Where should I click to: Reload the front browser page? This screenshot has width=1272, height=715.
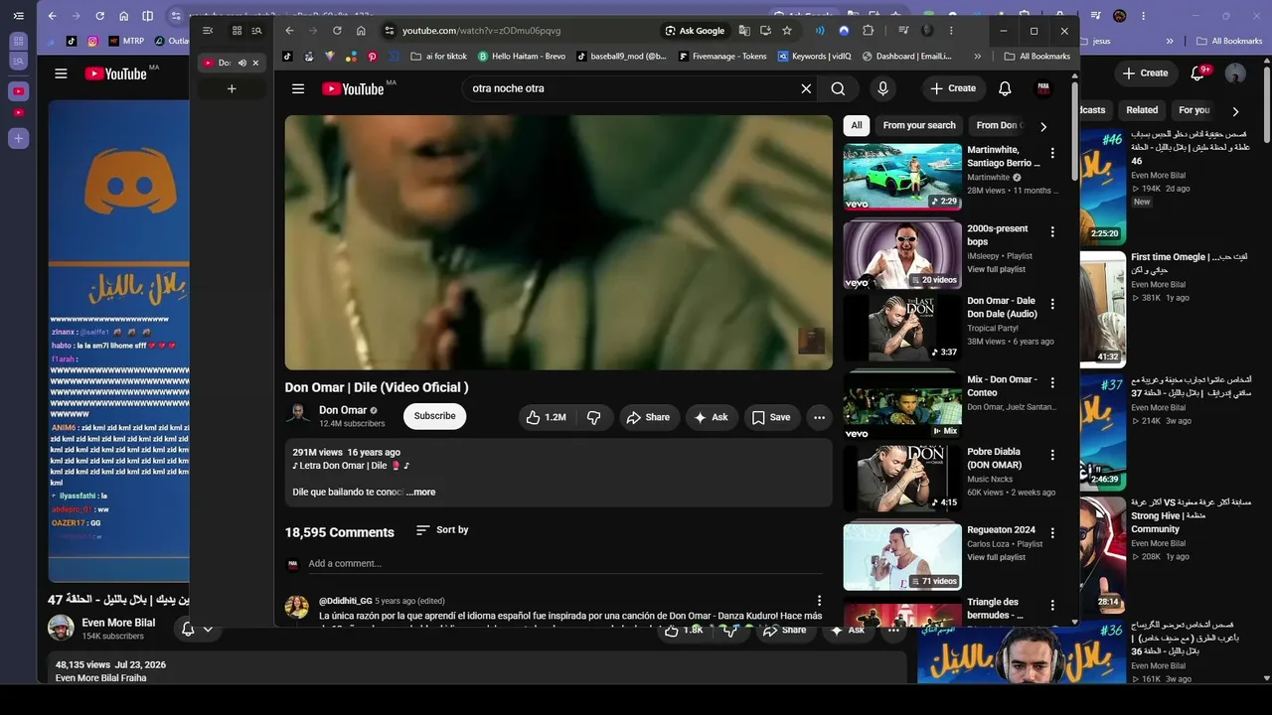coord(337,31)
